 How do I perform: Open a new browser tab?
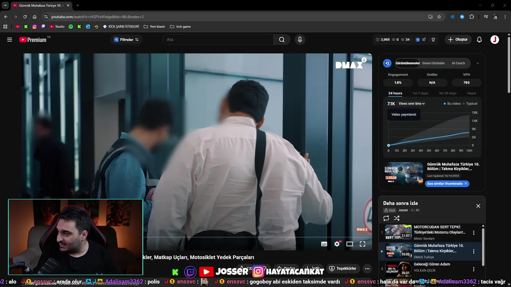(77, 5)
